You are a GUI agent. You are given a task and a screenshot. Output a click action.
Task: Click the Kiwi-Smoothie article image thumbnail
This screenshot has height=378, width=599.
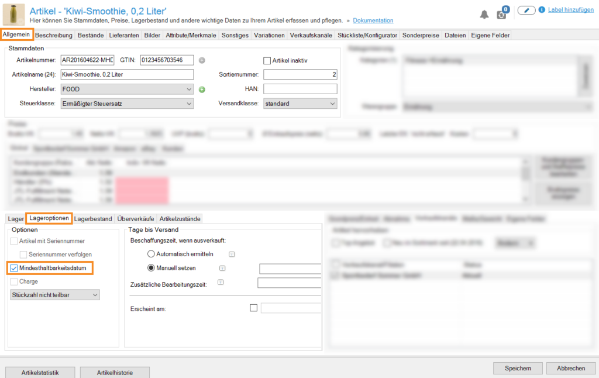pos(13,14)
